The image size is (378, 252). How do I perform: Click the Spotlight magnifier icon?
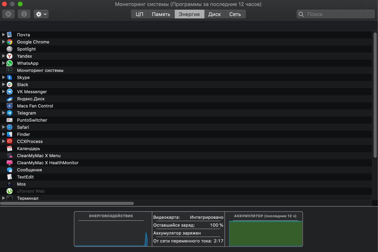click(x=9, y=49)
